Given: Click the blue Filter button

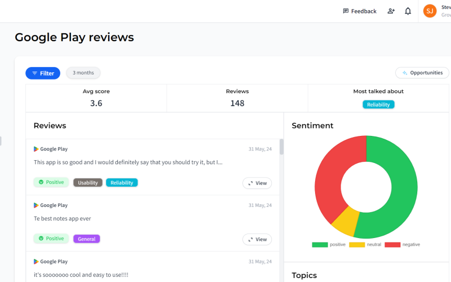Looking at the screenshot, I should (43, 73).
